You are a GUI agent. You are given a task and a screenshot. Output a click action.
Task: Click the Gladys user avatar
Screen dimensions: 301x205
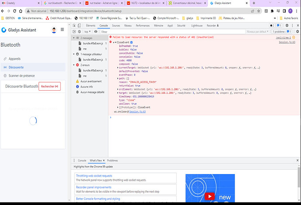point(54,30)
